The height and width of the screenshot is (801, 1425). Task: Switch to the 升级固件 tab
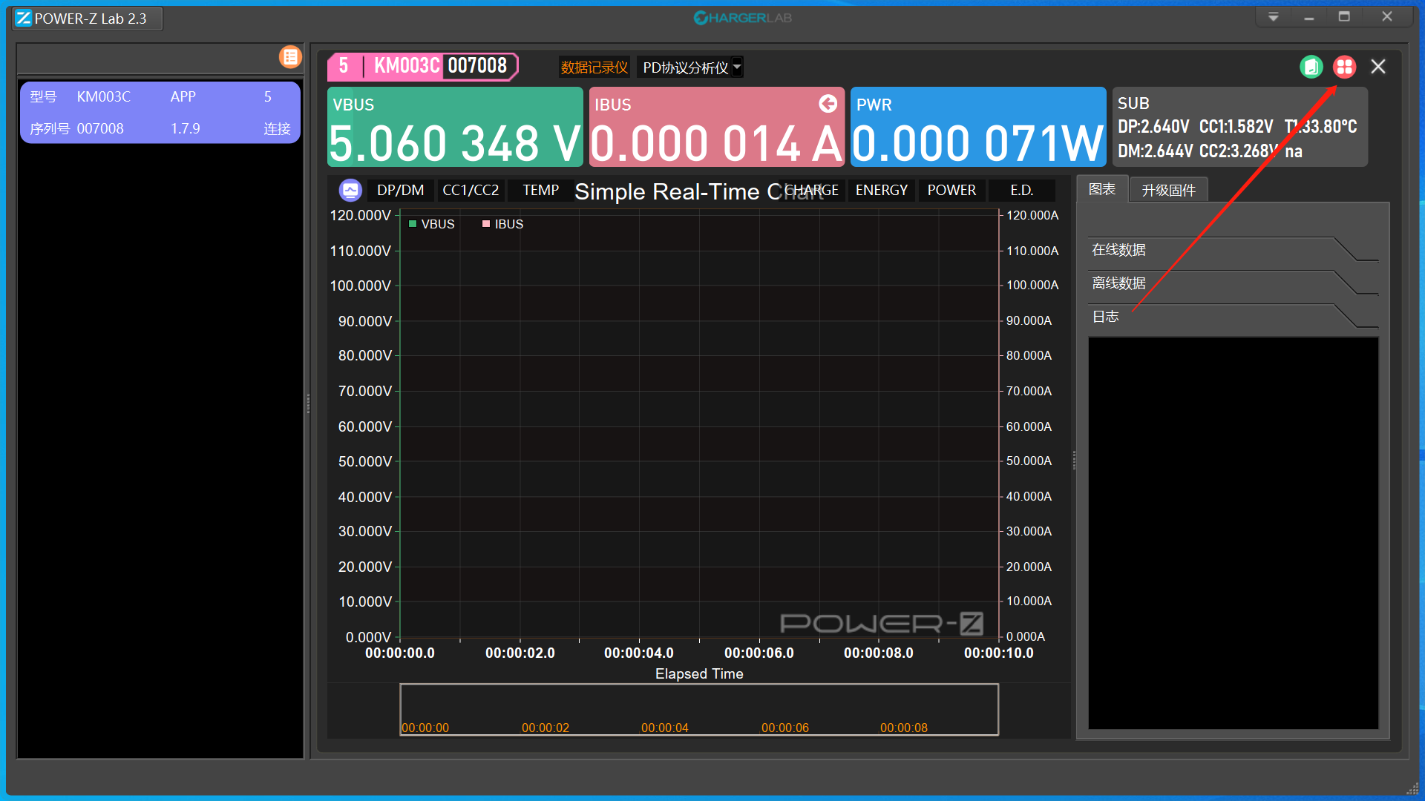[x=1168, y=191]
